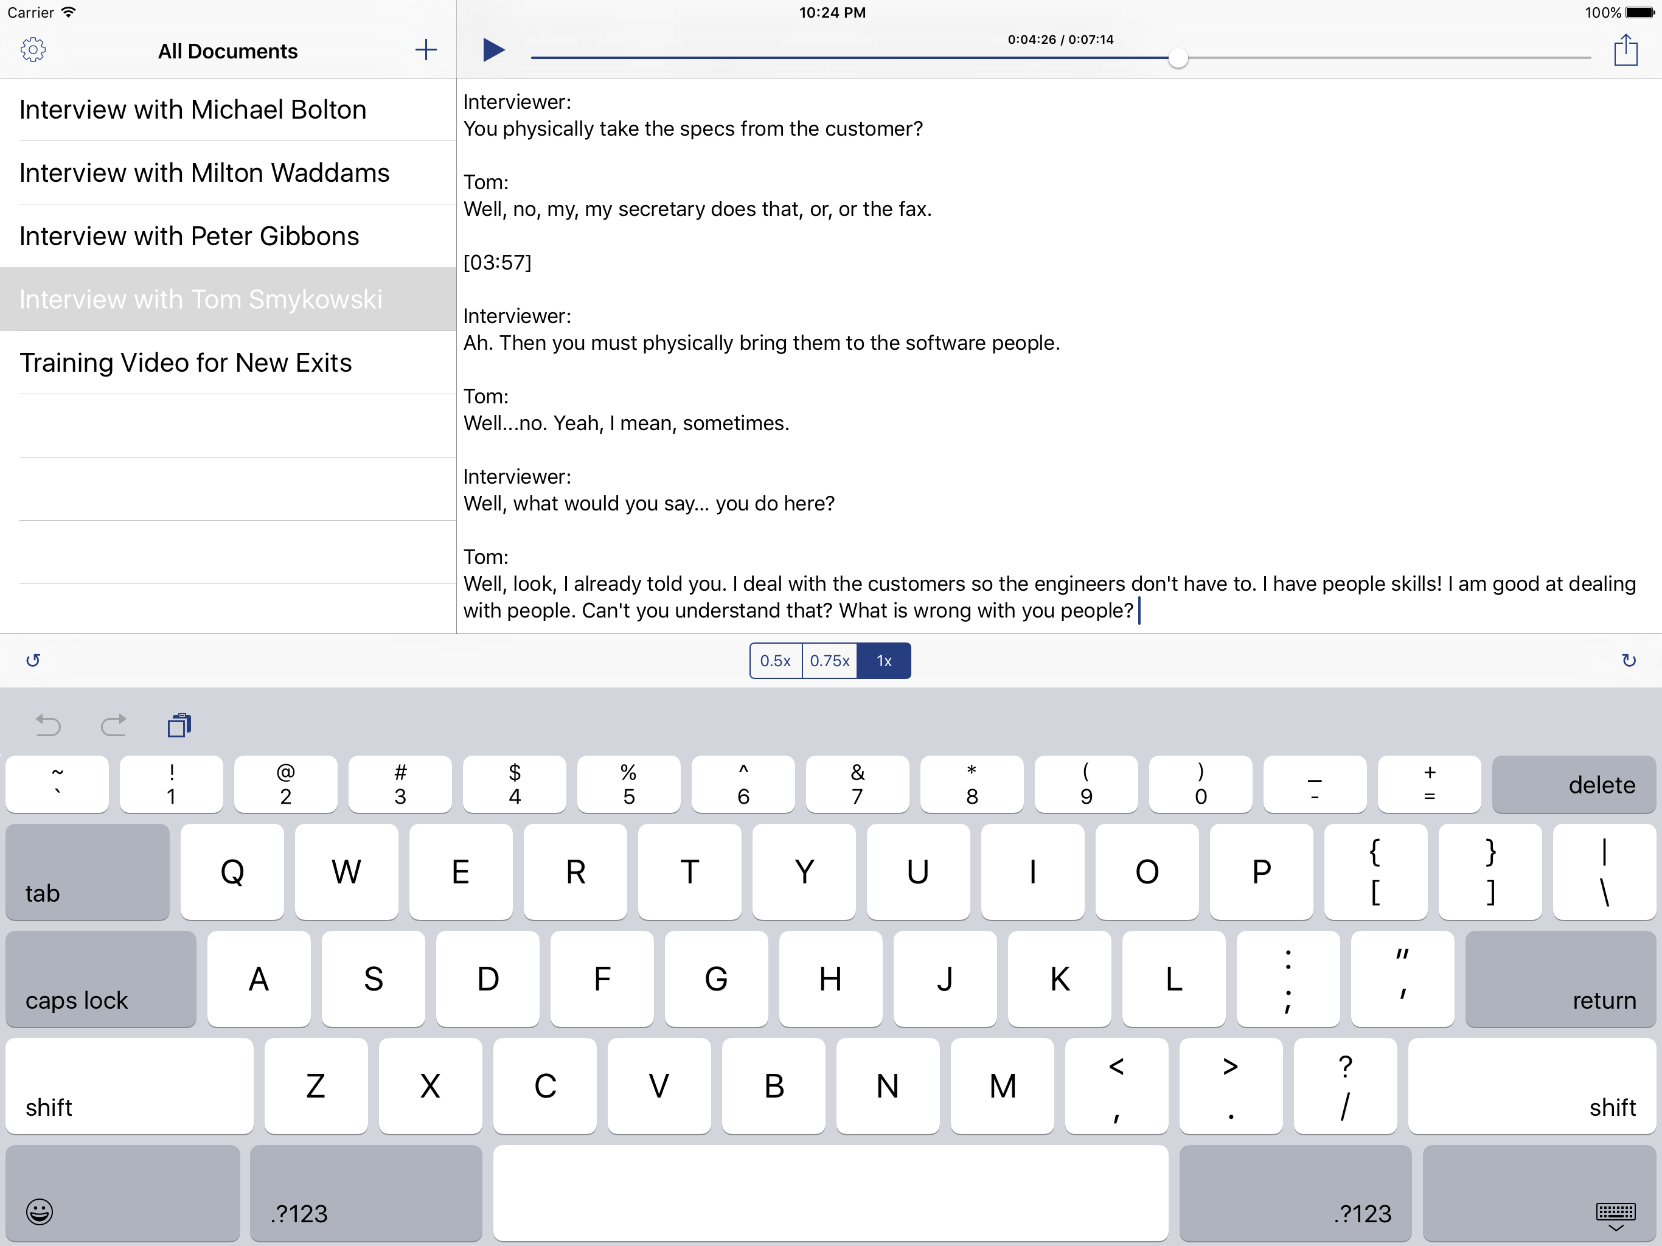This screenshot has width=1662, height=1246.
Task: Tap the question mark slash key
Action: pos(1345,1086)
